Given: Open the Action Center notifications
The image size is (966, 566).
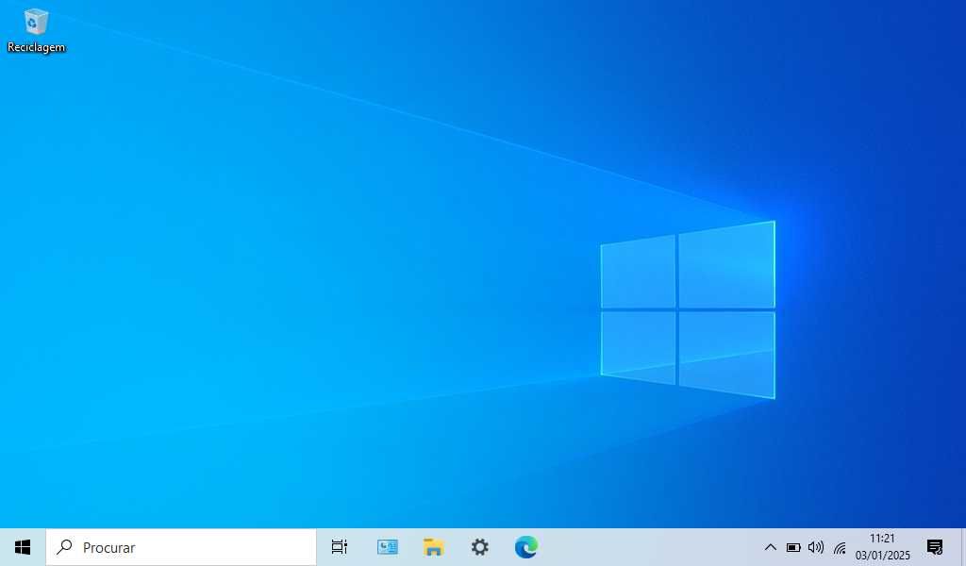Looking at the screenshot, I should [935, 547].
